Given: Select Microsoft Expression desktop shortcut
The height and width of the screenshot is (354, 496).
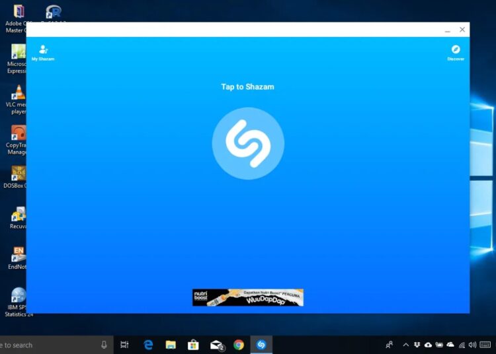Looking at the screenshot, I should [17, 59].
